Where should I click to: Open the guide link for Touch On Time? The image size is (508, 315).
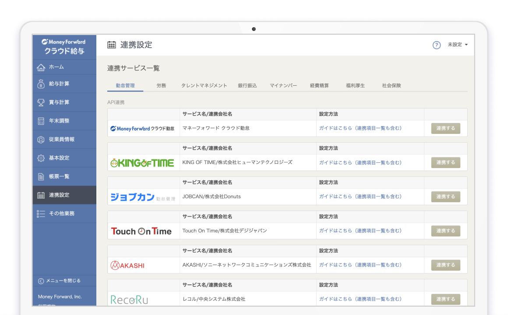(x=360, y=231)
